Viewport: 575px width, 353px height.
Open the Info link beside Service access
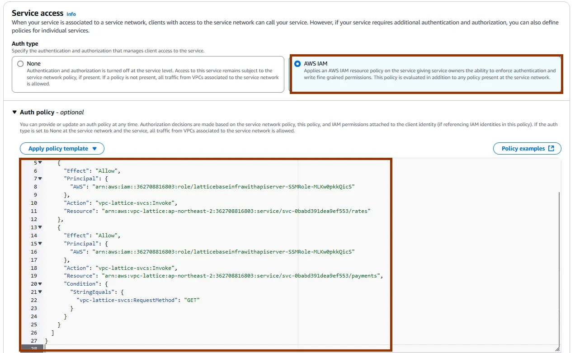(x=71, y=14)
